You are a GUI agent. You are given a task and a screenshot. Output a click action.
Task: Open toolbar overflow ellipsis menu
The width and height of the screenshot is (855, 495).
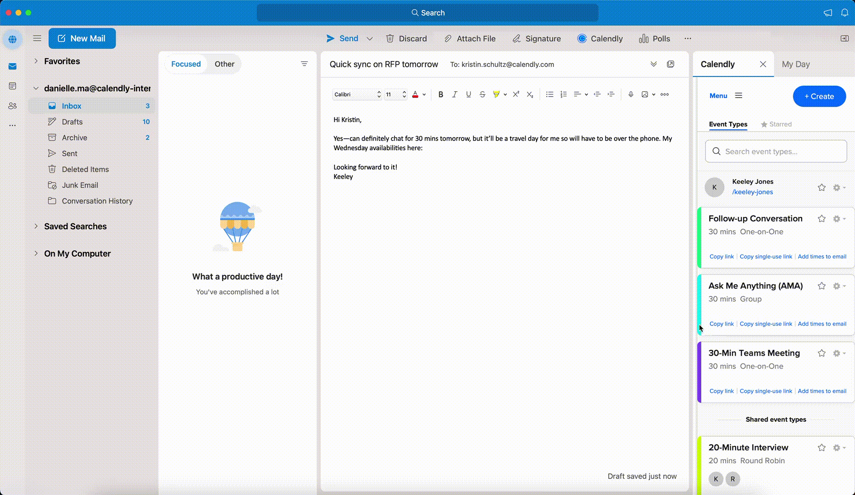tap(688, 38)
